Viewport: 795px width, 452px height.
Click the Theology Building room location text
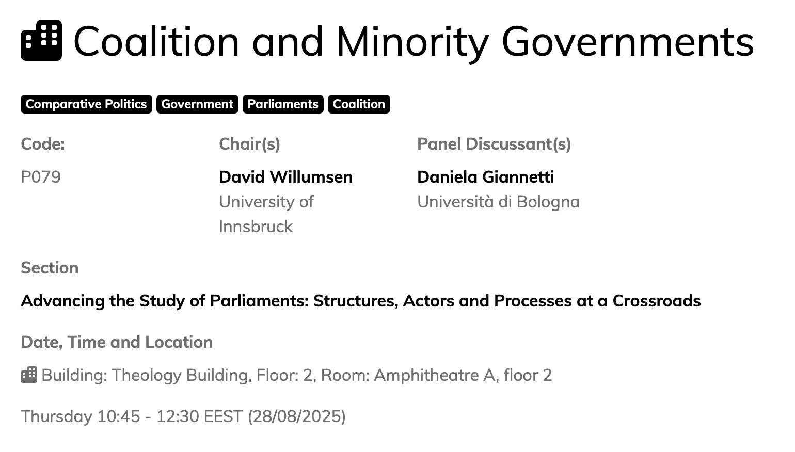coord(296,375)
